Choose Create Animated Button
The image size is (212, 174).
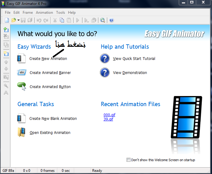click(50, 87)
